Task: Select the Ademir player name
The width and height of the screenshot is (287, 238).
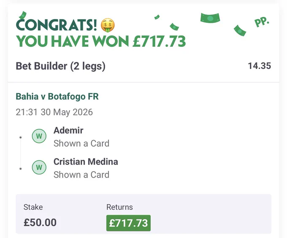Action: coord(68,130)
